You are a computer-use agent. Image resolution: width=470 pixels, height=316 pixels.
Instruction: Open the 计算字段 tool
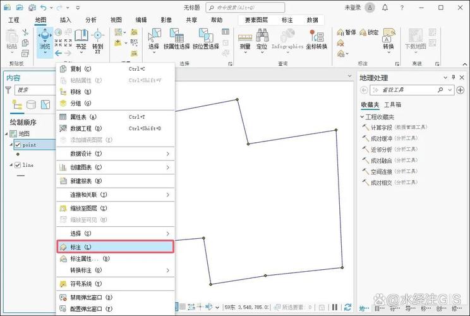382,128
